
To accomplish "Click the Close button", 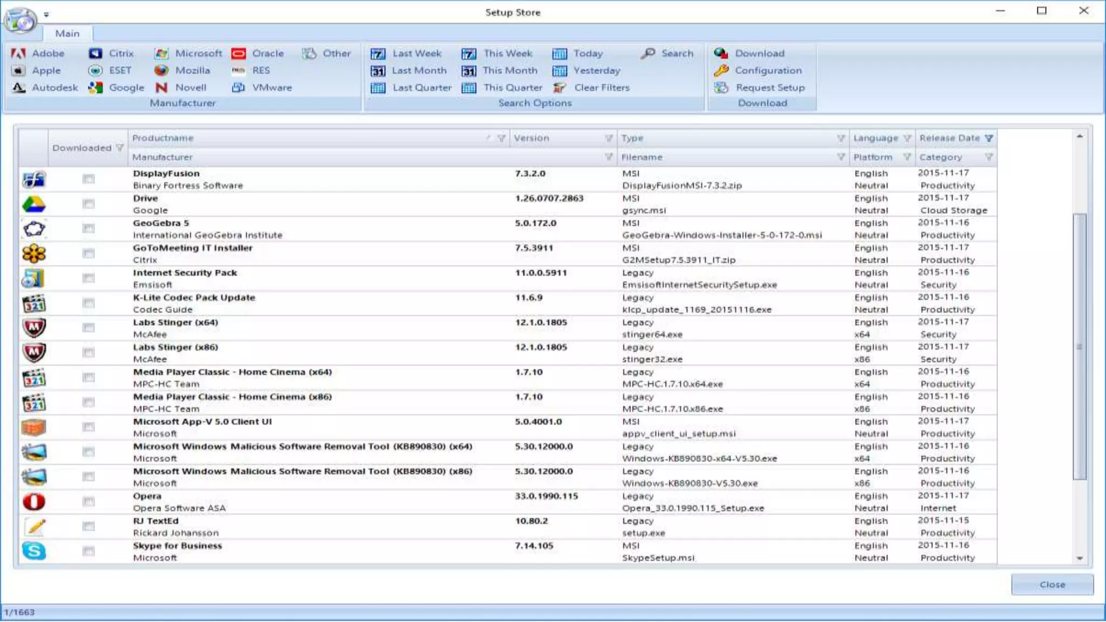I will (1052, 585).
